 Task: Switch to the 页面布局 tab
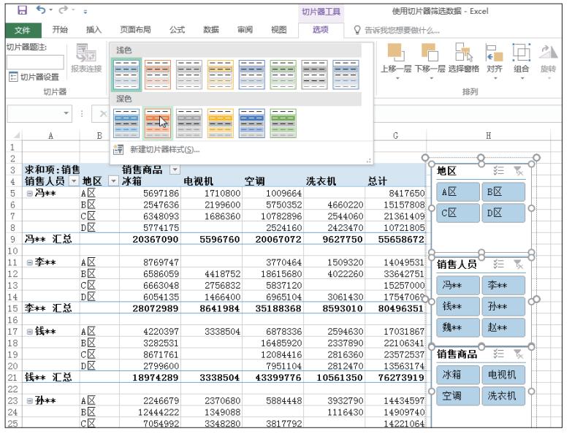pyautogui.click(x=135, y=29)
